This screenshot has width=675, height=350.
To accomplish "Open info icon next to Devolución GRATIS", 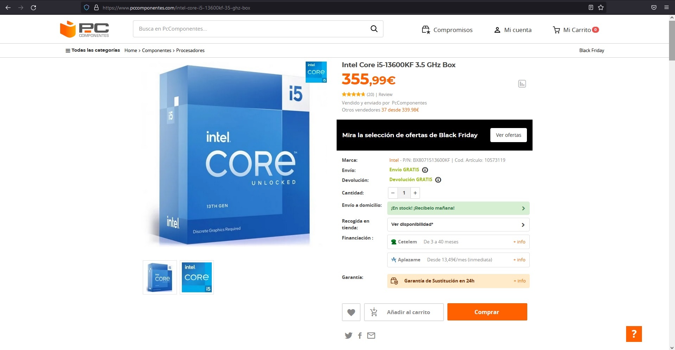I will (438, 180).
